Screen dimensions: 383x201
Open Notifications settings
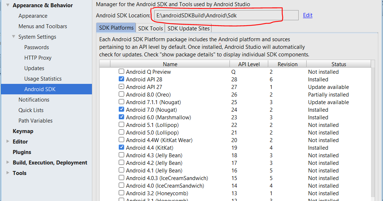tap(34, 100)
